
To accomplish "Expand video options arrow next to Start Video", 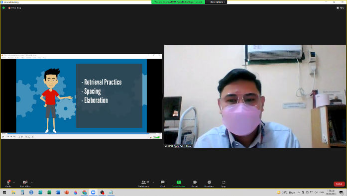I will click(x=32, y=182).
